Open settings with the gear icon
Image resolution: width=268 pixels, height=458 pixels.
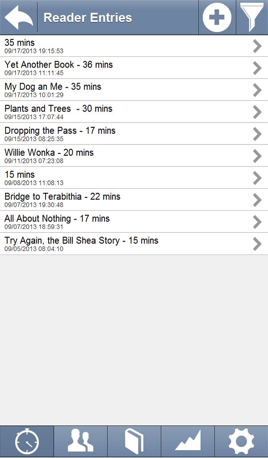coord(241,441)
